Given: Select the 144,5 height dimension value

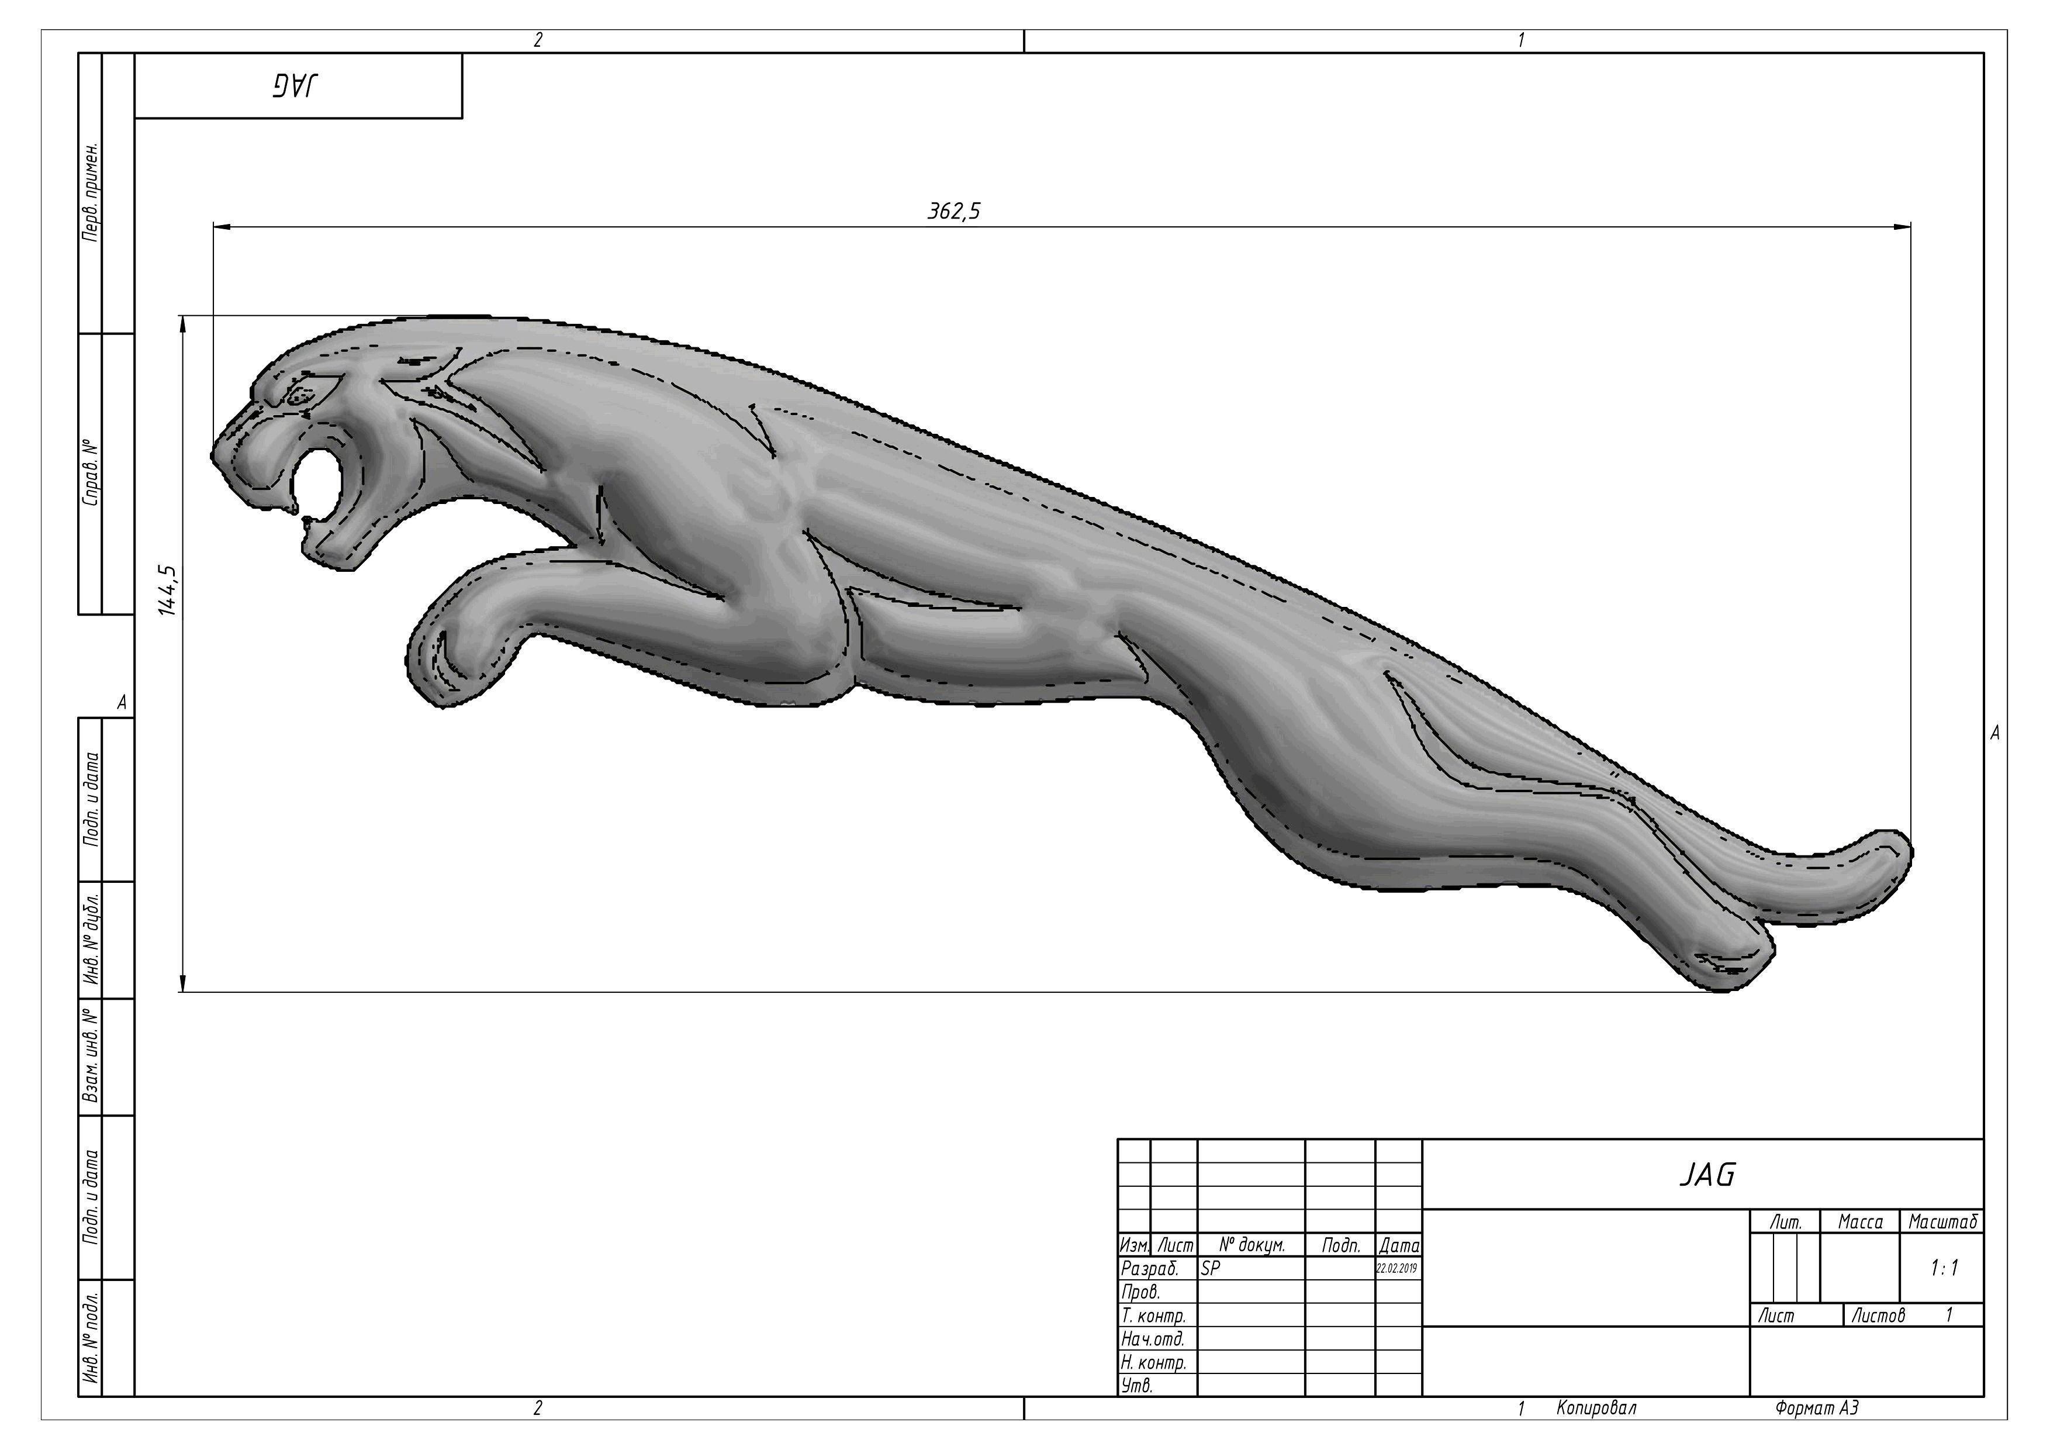Looking at the screenshot, I should (x=167, y=590).
